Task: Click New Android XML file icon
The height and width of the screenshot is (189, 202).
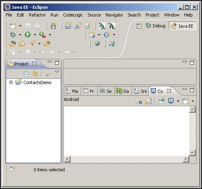Action: (x=88, y=26)
